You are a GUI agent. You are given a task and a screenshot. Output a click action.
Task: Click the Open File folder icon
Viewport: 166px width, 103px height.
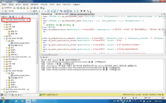coord(32,8)
